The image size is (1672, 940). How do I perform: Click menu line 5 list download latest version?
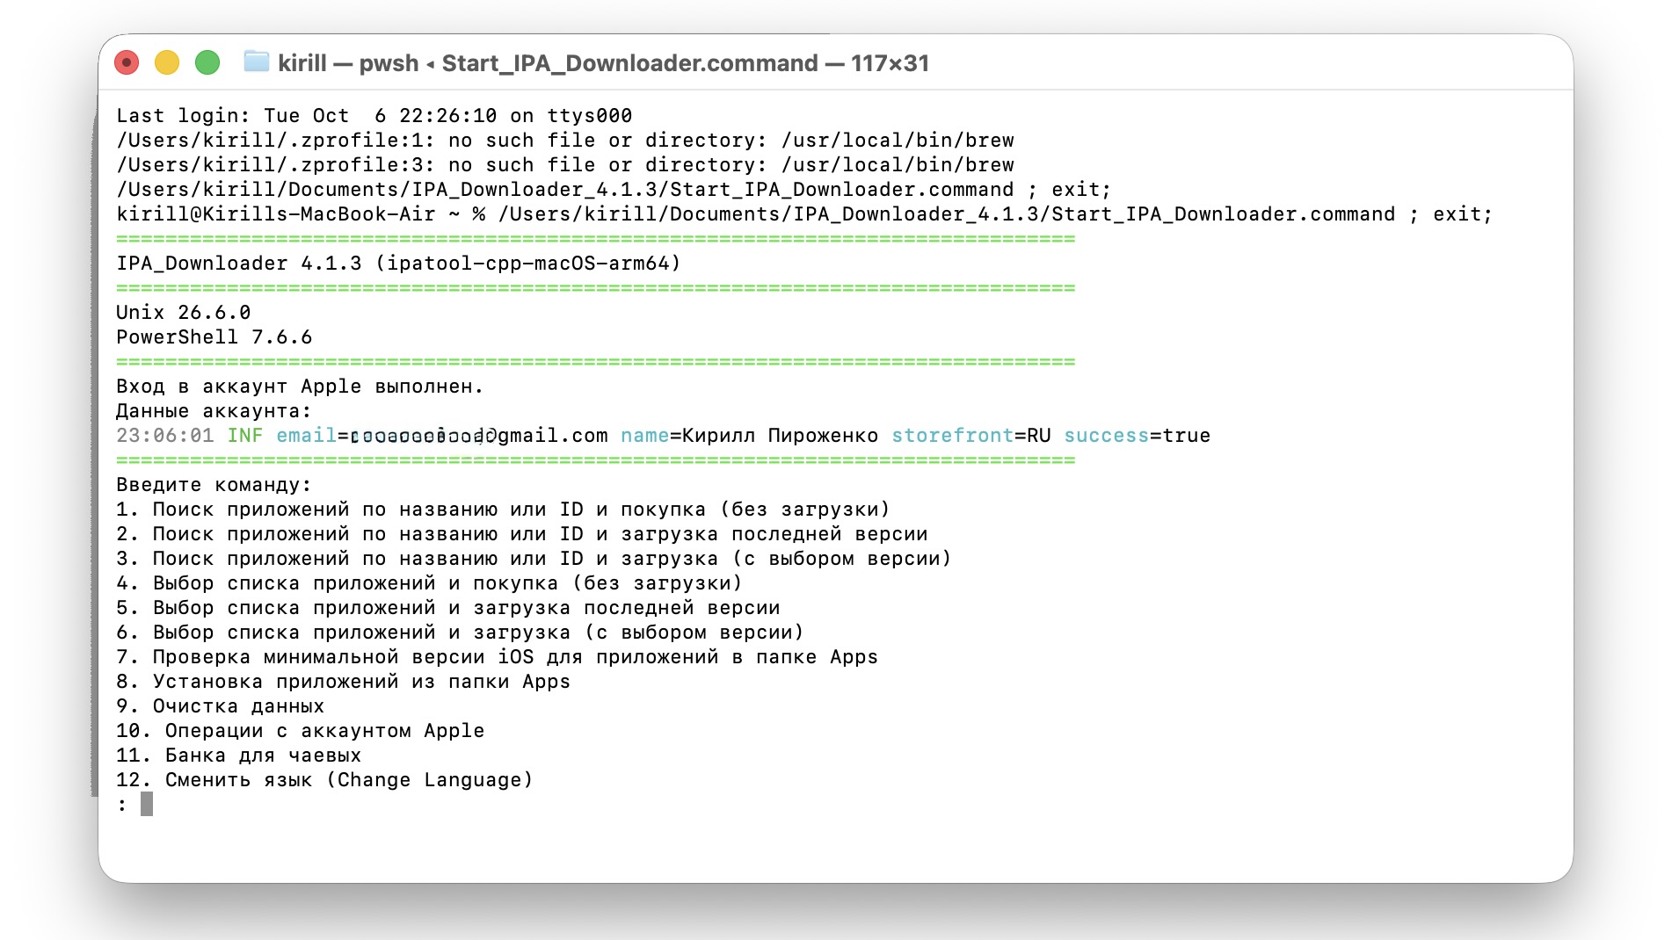click(447, 608)
